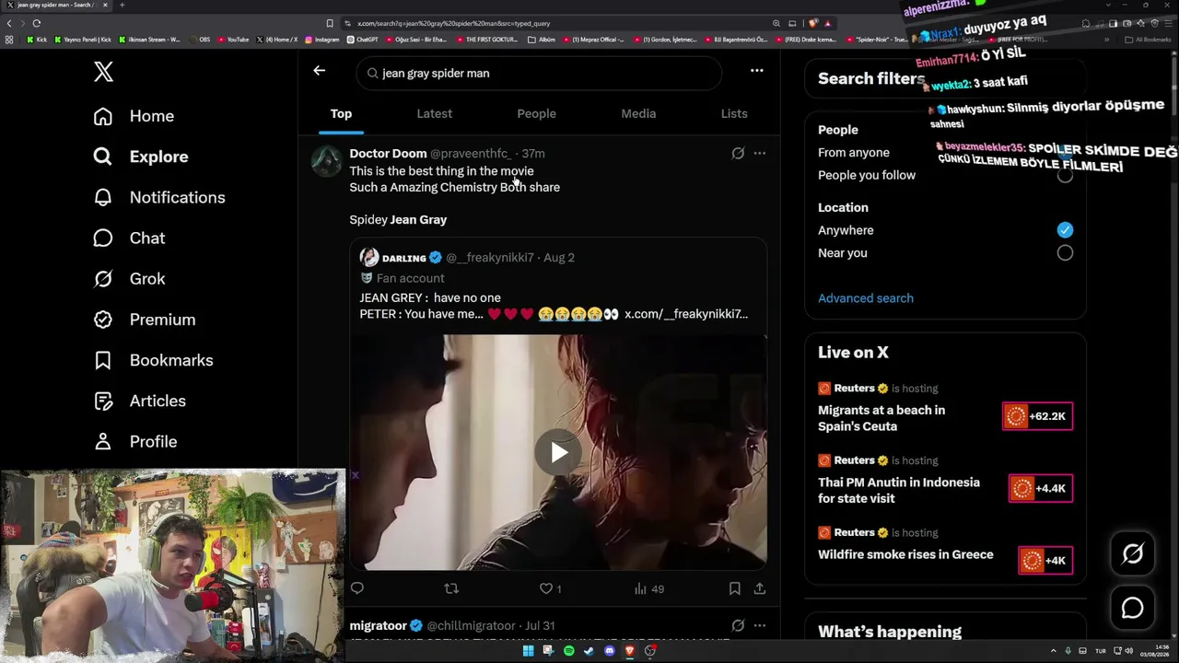1179x663 pixels.
Task: Switch to the Media results tab
Action: [x=638, y=113]
